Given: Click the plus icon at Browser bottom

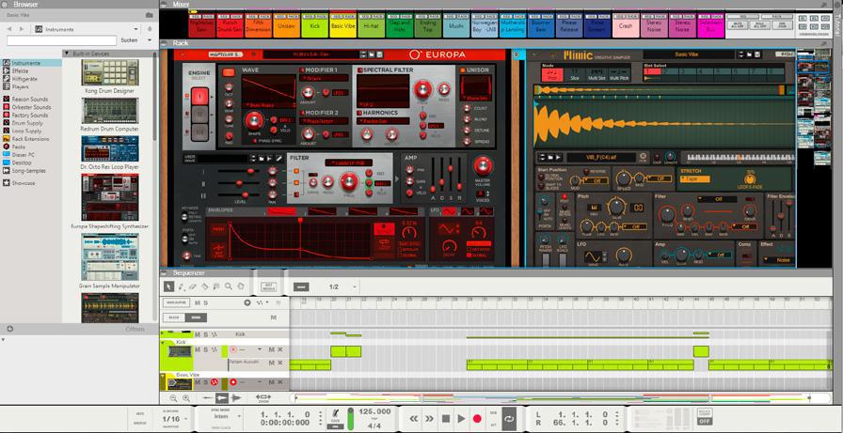Looking at the screenshot, I should tap(9, 329).
